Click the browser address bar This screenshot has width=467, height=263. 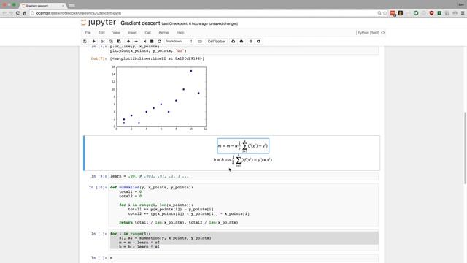[203, 13]
